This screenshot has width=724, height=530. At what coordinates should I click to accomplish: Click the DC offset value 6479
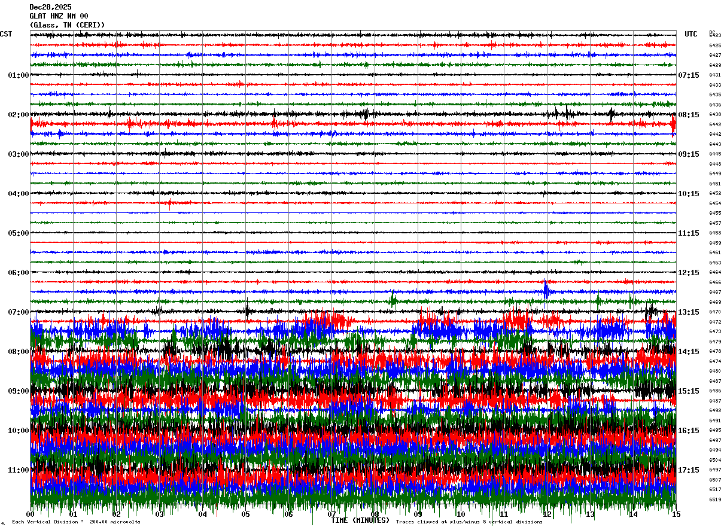[715, 342]
